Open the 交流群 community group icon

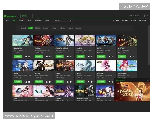pos(142,20)
